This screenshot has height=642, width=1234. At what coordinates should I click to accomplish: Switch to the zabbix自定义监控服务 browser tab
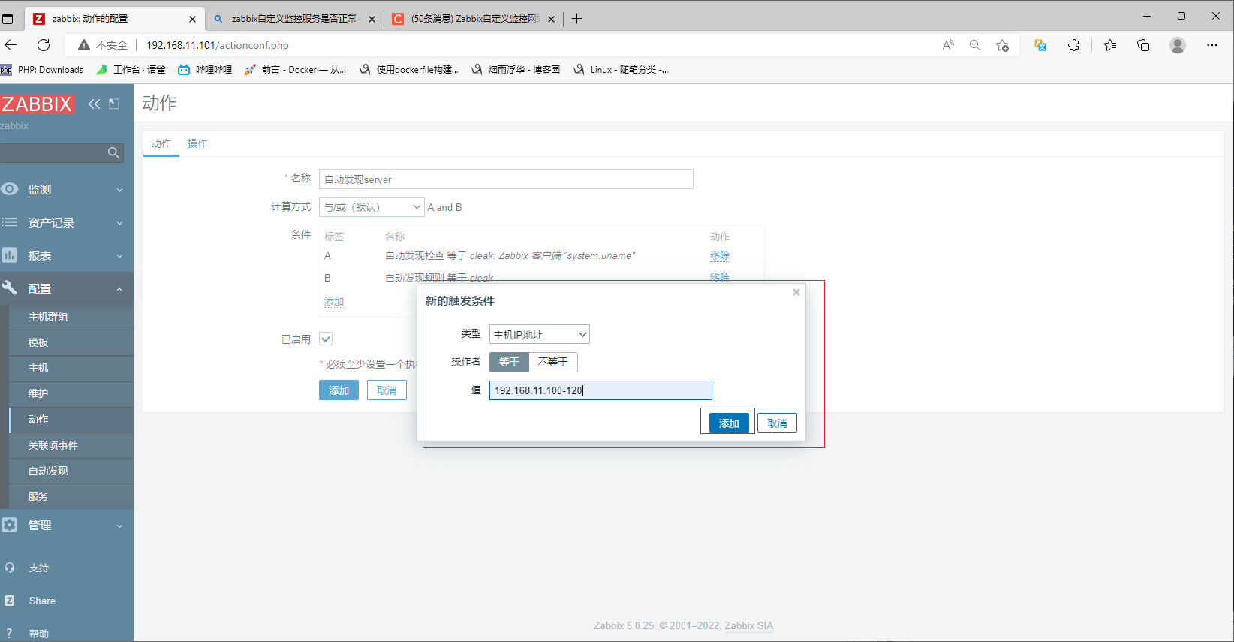coord(294,19)
